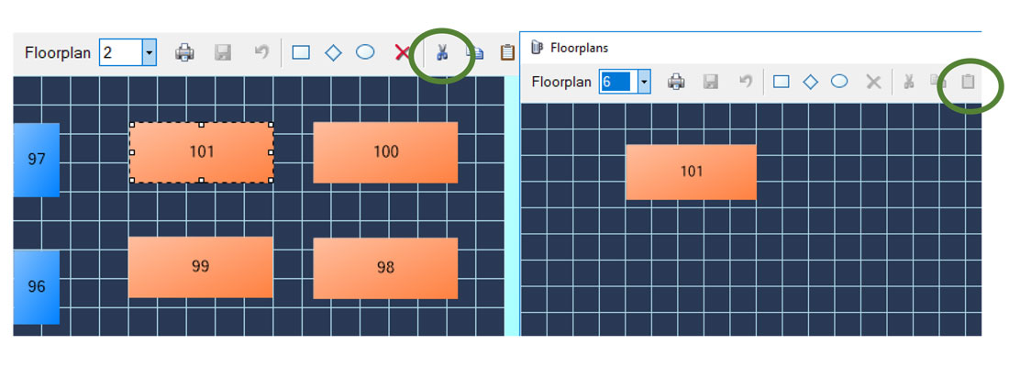Select Diamond shape tool in left toolbar
This screenshot has height=367, width=1009.
pyautogui.click(x=333, y=53)
